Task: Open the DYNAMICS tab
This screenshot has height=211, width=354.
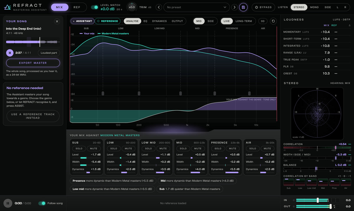Action: (x=159, y=21)
